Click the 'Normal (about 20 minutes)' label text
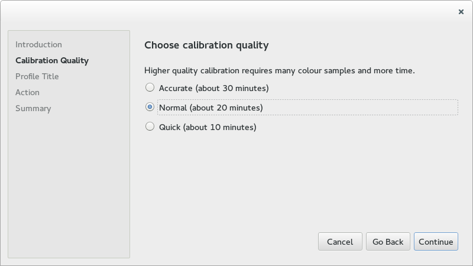The width and height of the screenshot is (473, 266). [x=210, y=108]
